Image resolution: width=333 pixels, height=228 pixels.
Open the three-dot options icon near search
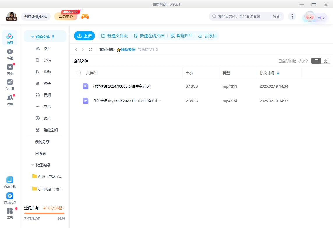coord(292,16)
